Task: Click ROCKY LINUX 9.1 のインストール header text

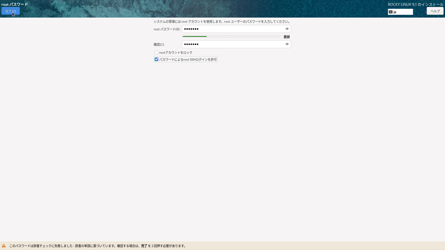Action: 415,4
